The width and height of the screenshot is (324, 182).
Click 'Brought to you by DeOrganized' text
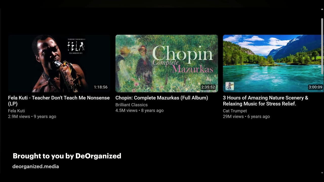pos(67,156)
